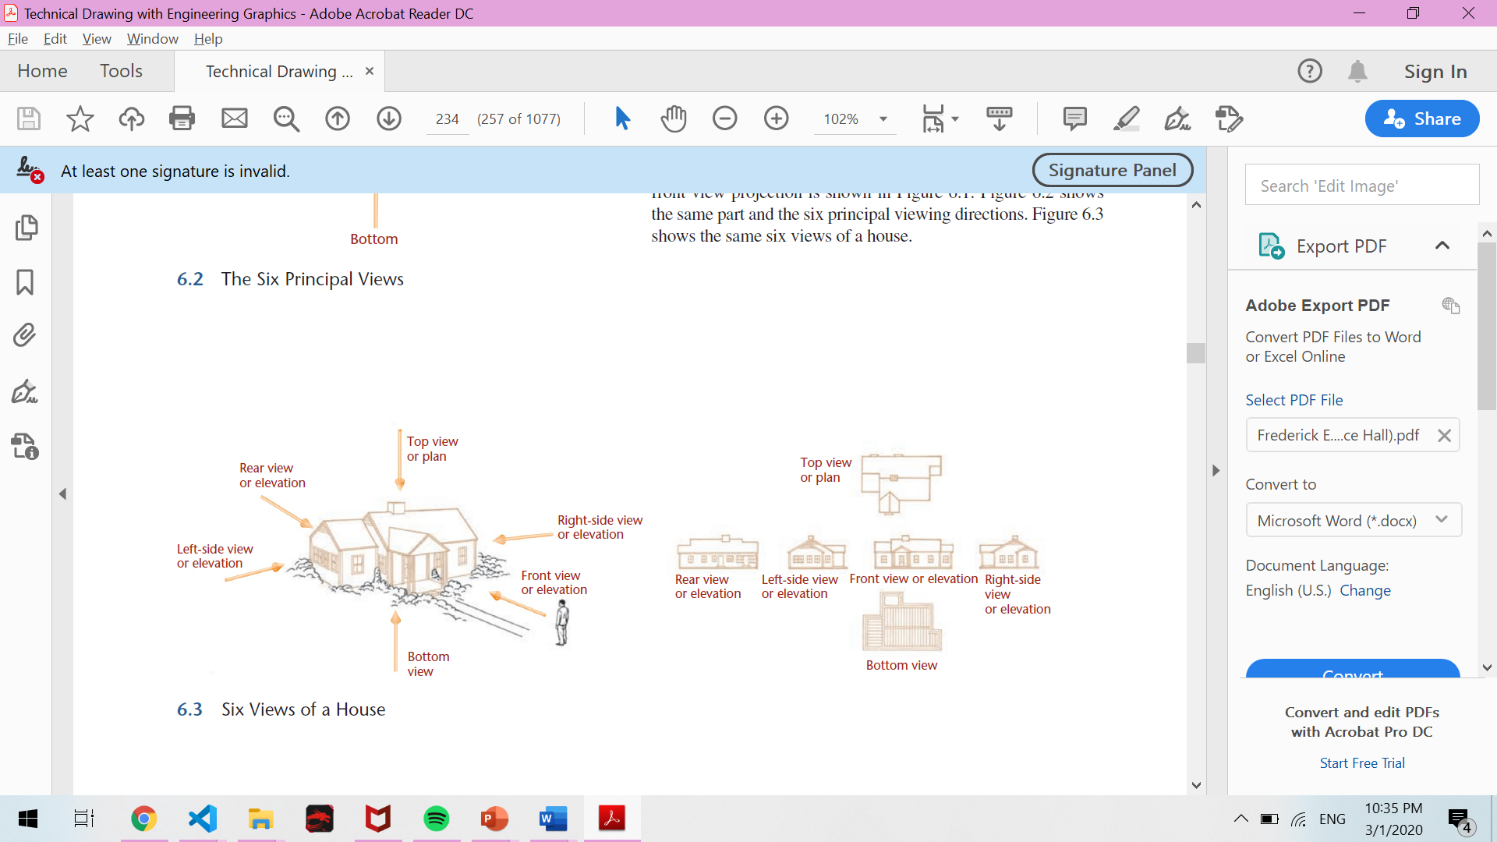Open the View menu
This screenshot has height=842, width=1497.
pyautogui.click(x=97, y=39)
